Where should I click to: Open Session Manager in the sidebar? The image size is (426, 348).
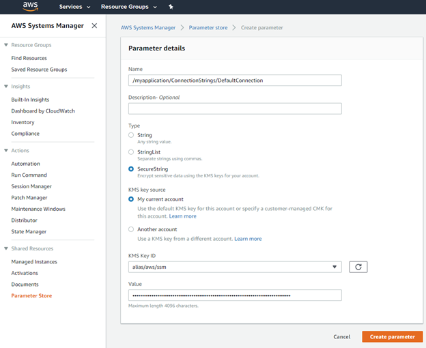point(31,186)
